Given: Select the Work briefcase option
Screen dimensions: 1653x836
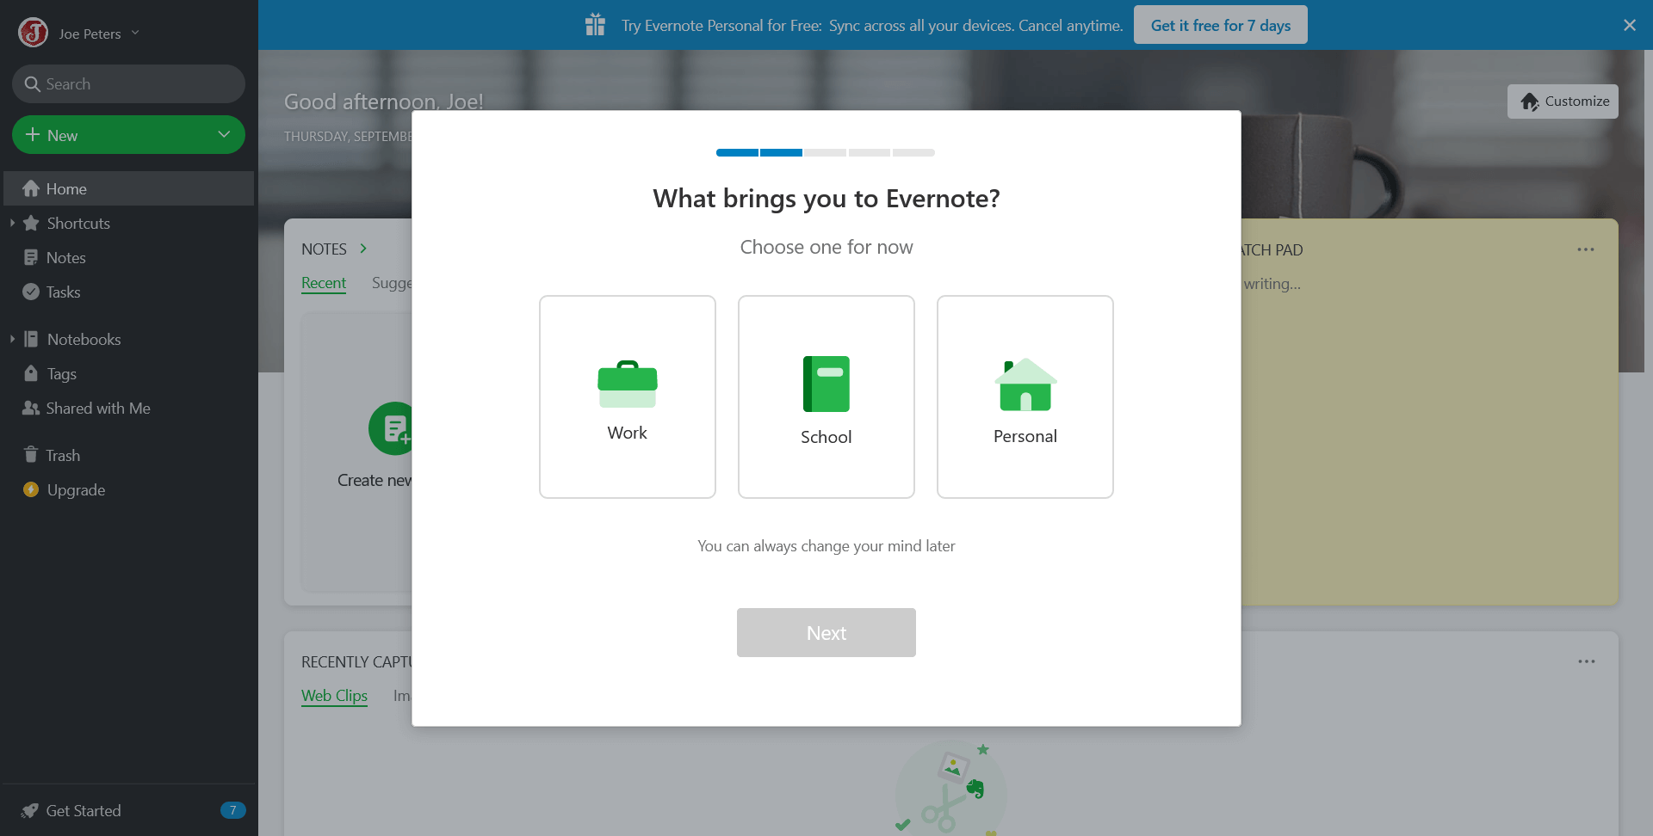Looking at the screenshot, I should click(x=627, y=396).
